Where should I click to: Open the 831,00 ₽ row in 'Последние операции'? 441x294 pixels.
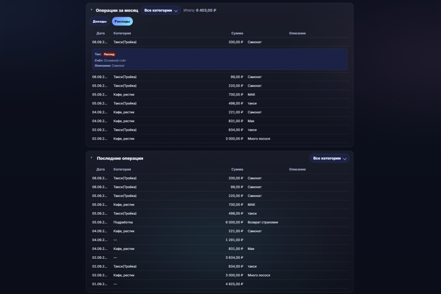220,249
